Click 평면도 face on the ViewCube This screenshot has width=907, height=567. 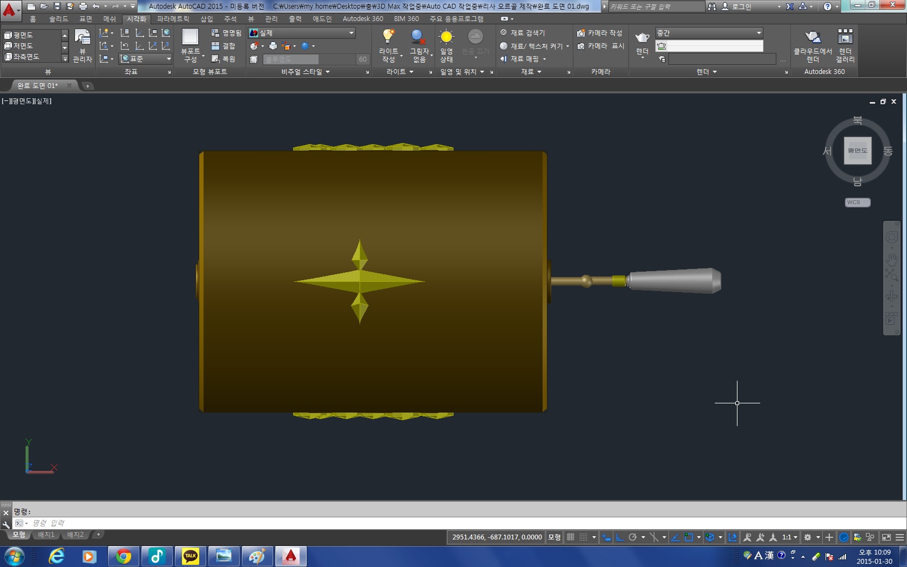857,151
